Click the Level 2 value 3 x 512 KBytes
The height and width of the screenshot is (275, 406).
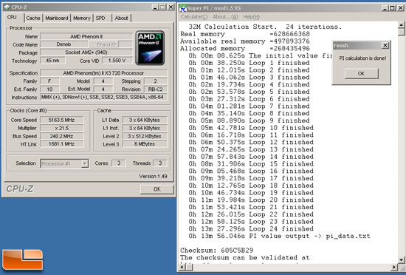click(145, 136)
